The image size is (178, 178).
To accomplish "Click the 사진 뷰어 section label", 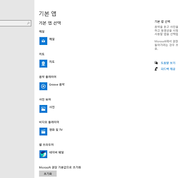I will click(x=45, y=99).
